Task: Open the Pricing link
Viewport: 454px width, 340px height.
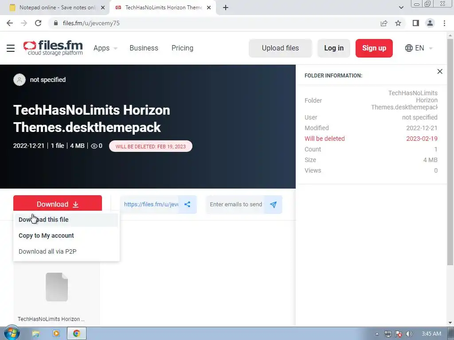Action: 182,48
